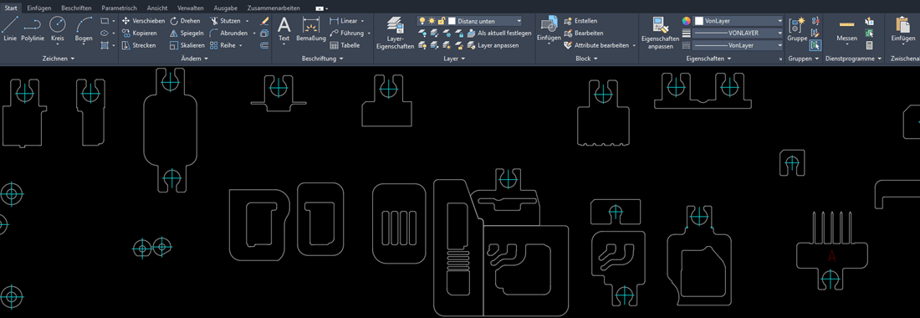Insert a Tabelle table
This screenshot has width=920, height=318.
345,45
